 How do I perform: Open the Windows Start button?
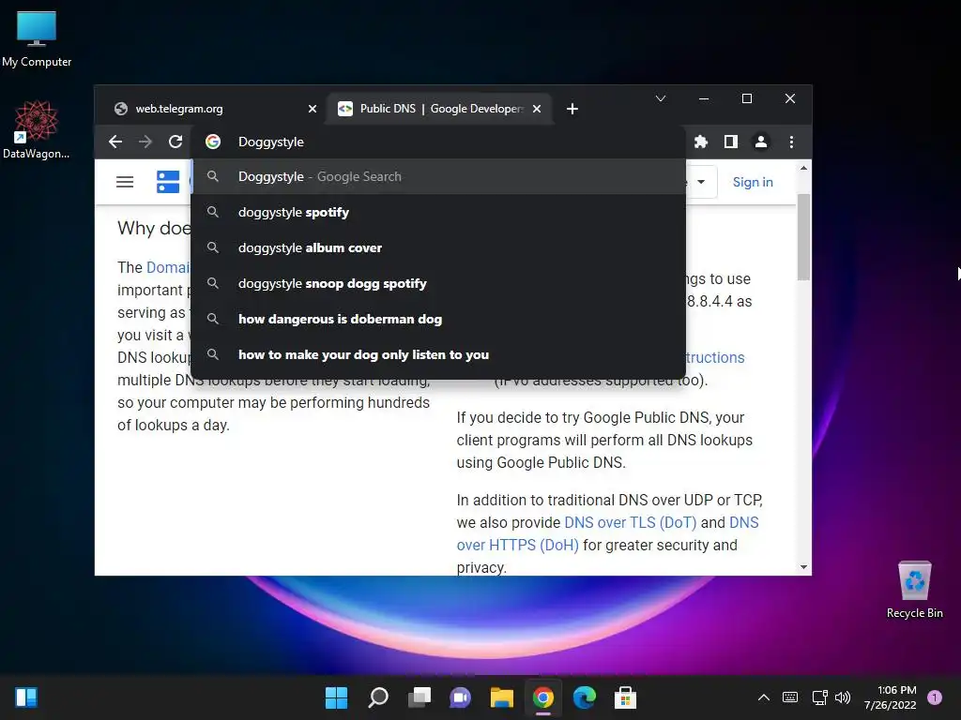tap(336, 697)
